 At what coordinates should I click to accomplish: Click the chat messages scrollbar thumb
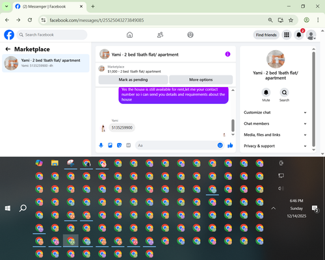233,125
